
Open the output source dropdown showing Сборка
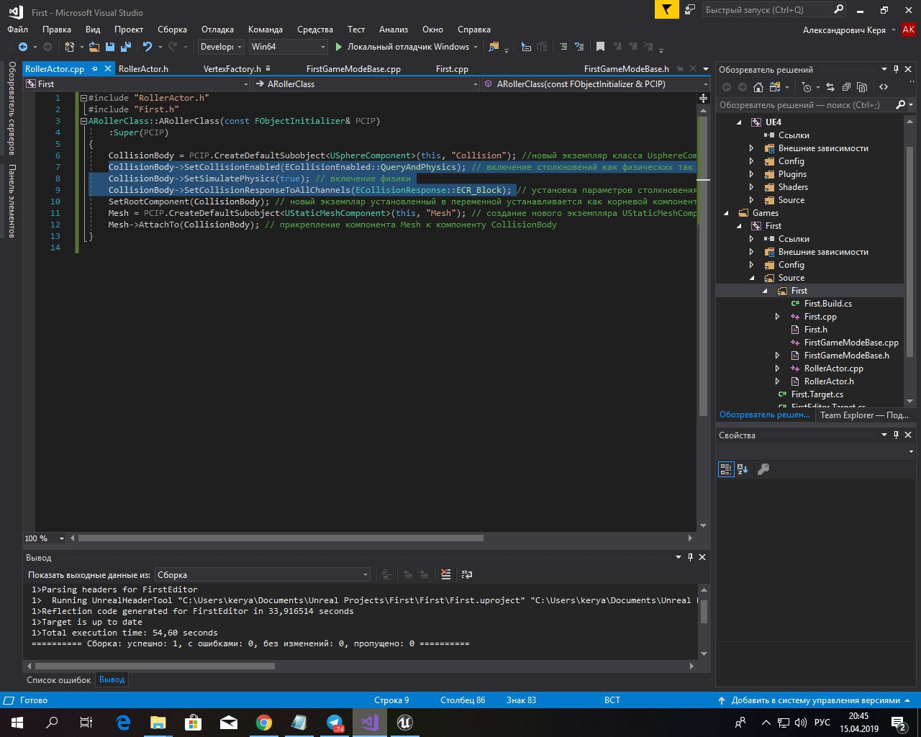click(x=263, y=574)
